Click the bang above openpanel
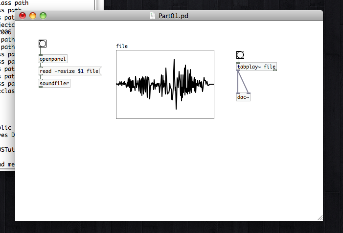343x233 pixels. [x=43, y=44]
